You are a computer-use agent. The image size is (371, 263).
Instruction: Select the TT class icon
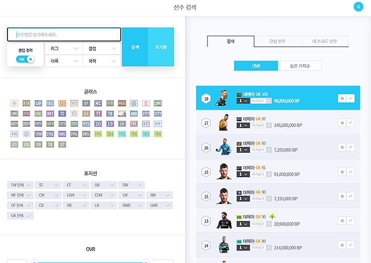click(x=98, y=114)
